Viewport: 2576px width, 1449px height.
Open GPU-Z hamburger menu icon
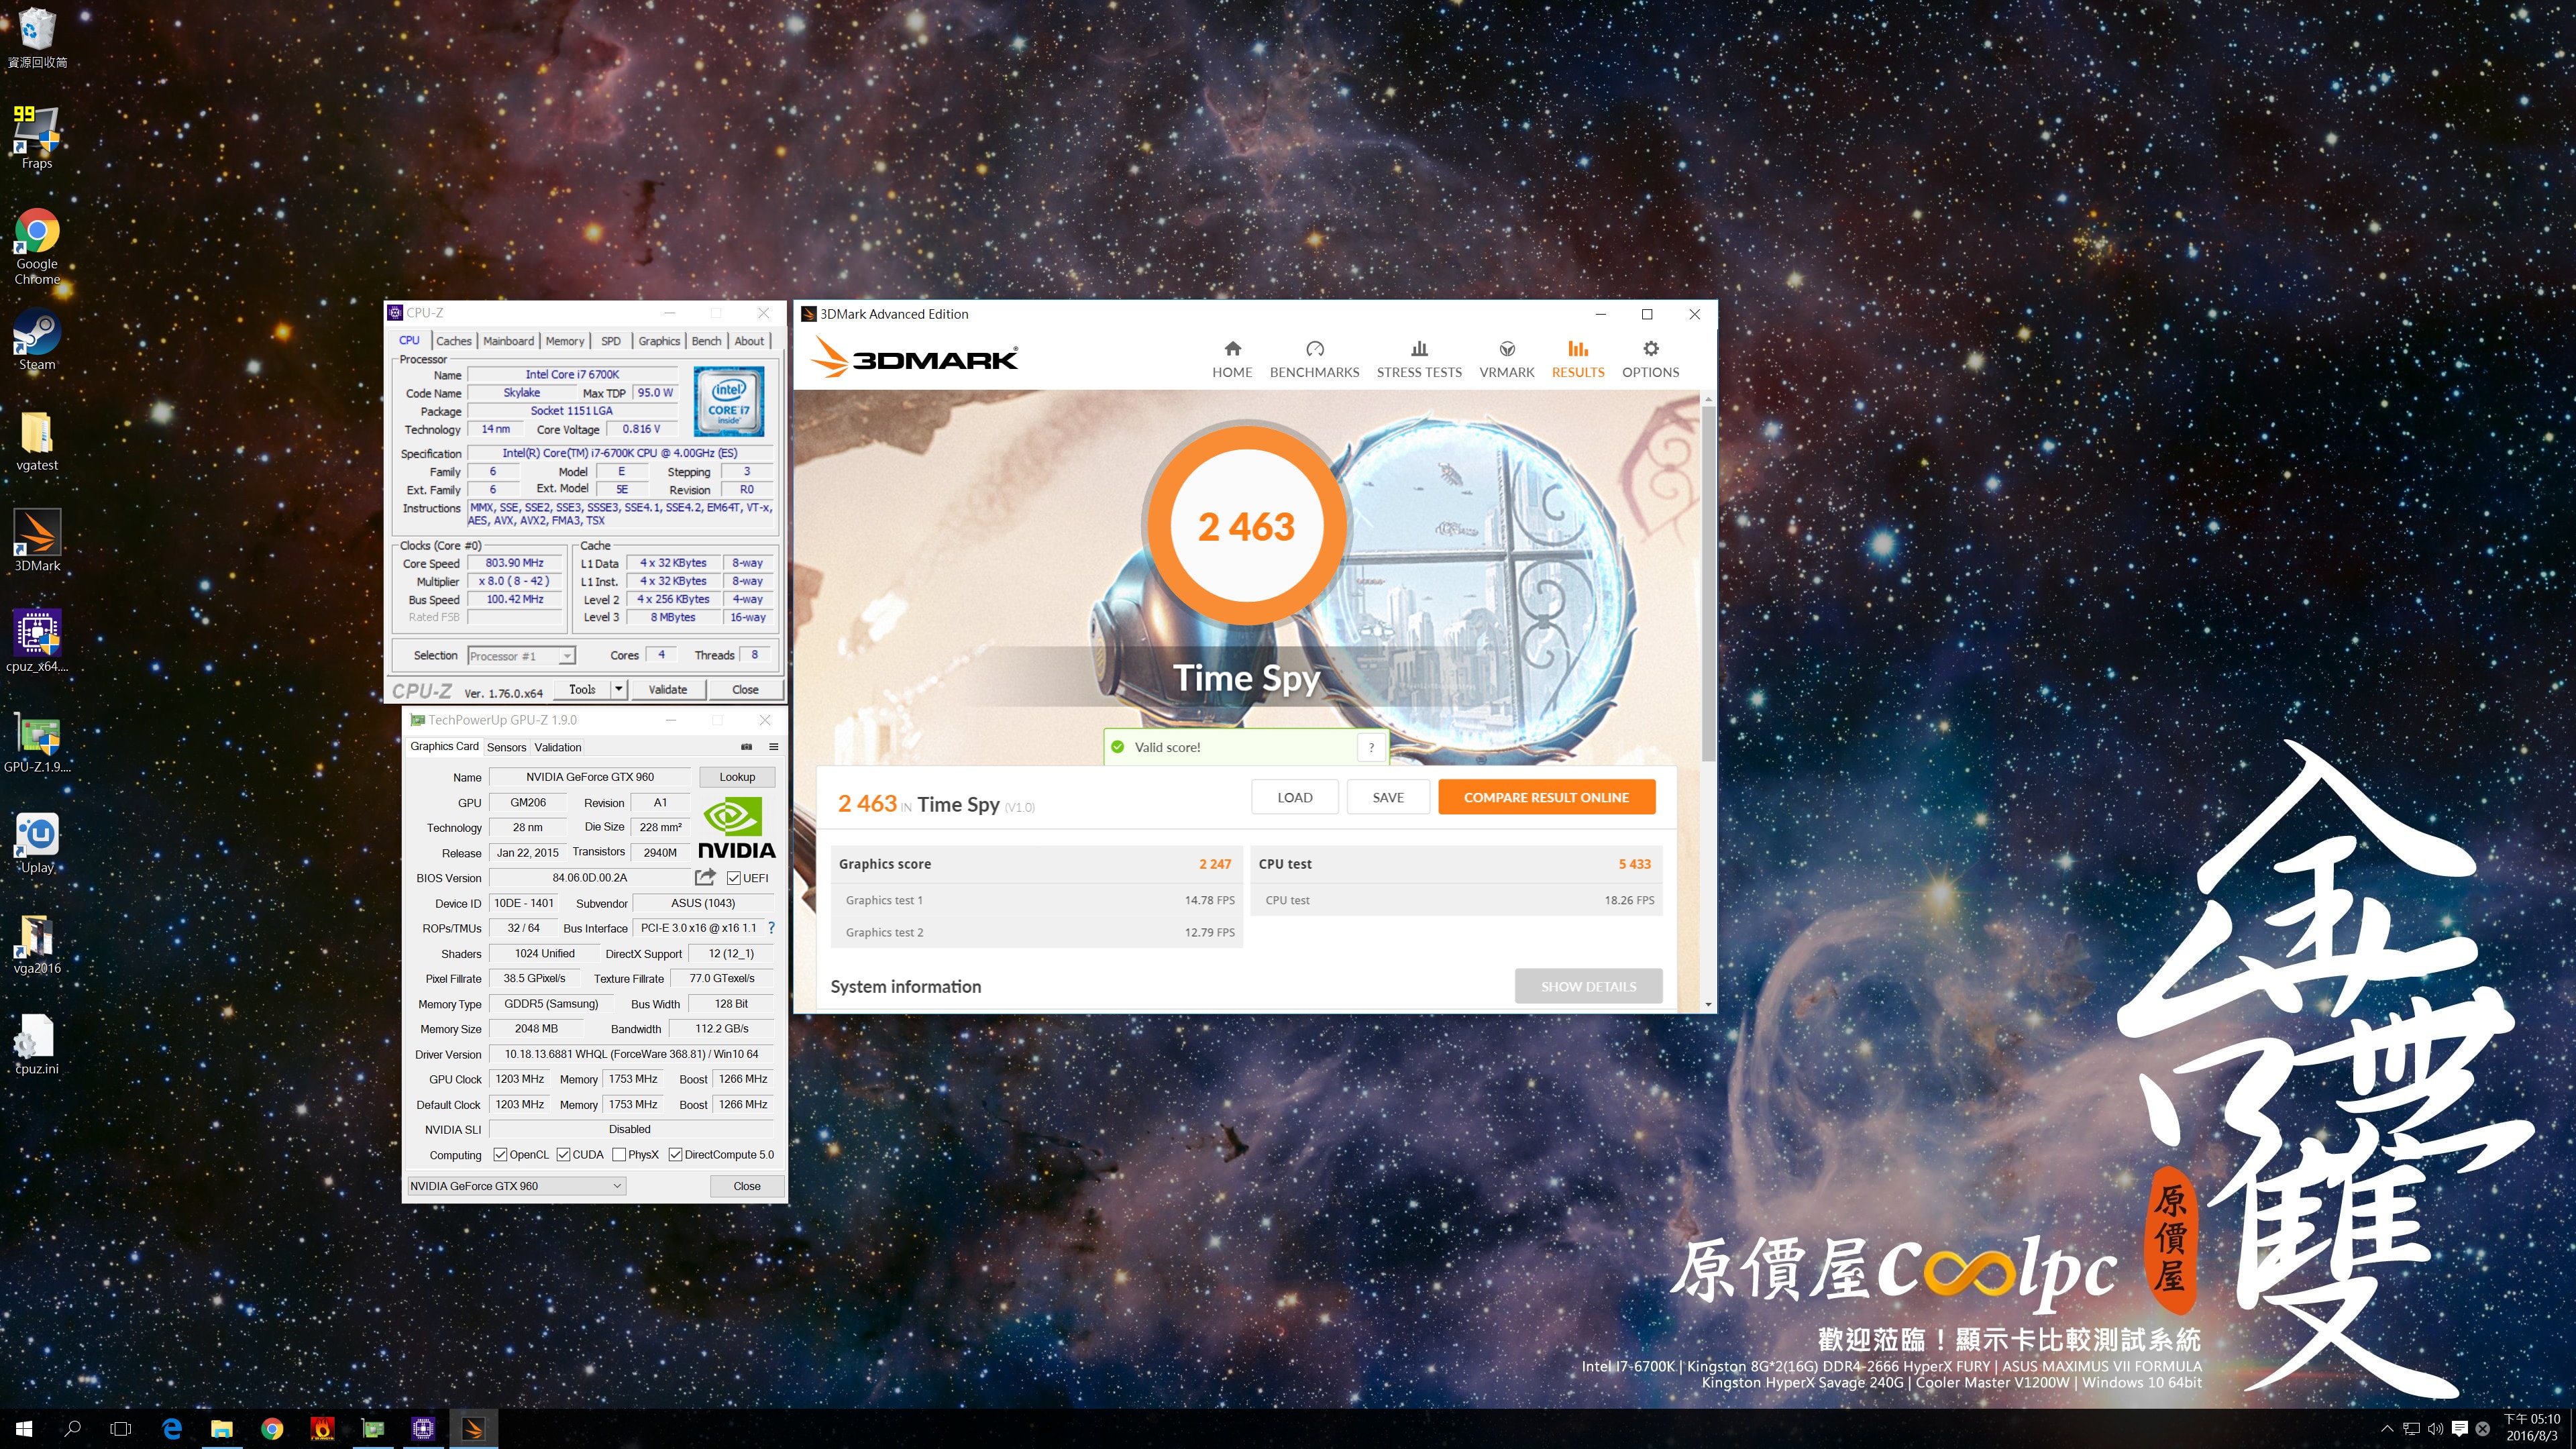pyautogui.click(x=773, y=747)
